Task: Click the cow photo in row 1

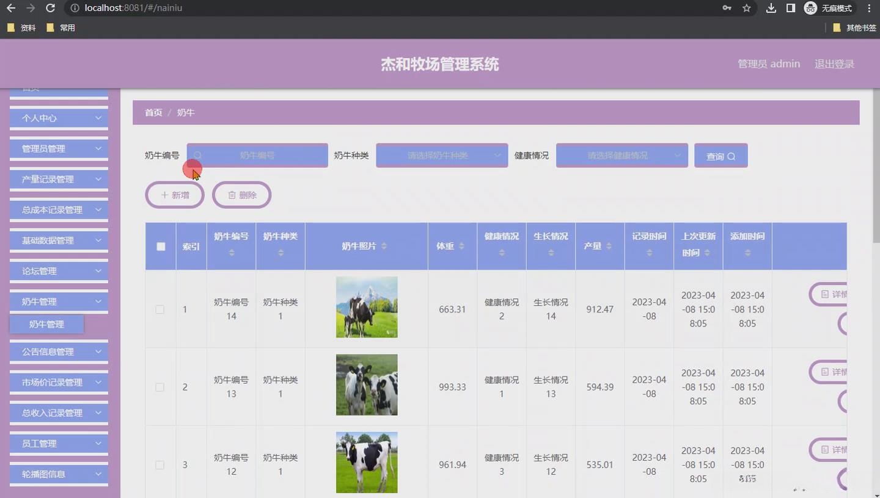Action: pos(366,306)
